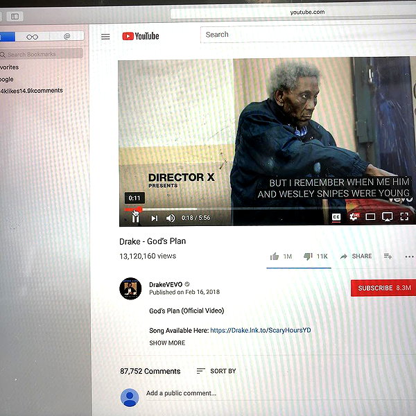The image size is (416, 416).
Task: Click the youtube.com address bar
Action: point(293,12)
